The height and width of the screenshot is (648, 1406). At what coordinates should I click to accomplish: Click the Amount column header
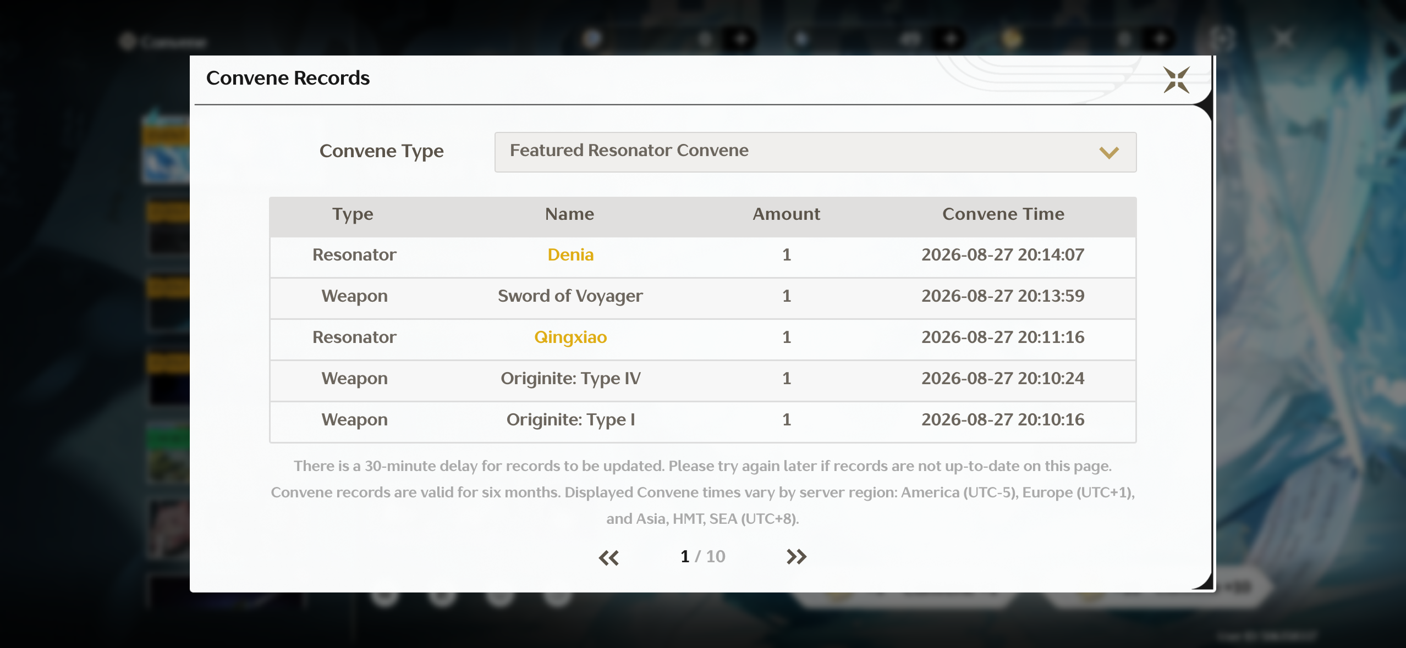[x=787, y=214]
